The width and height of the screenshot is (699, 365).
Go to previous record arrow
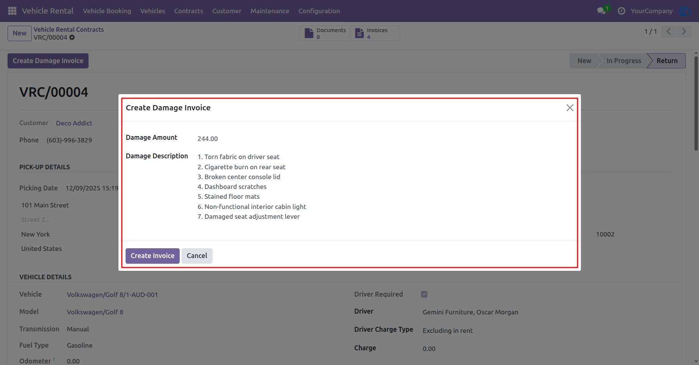click(669, 31)
